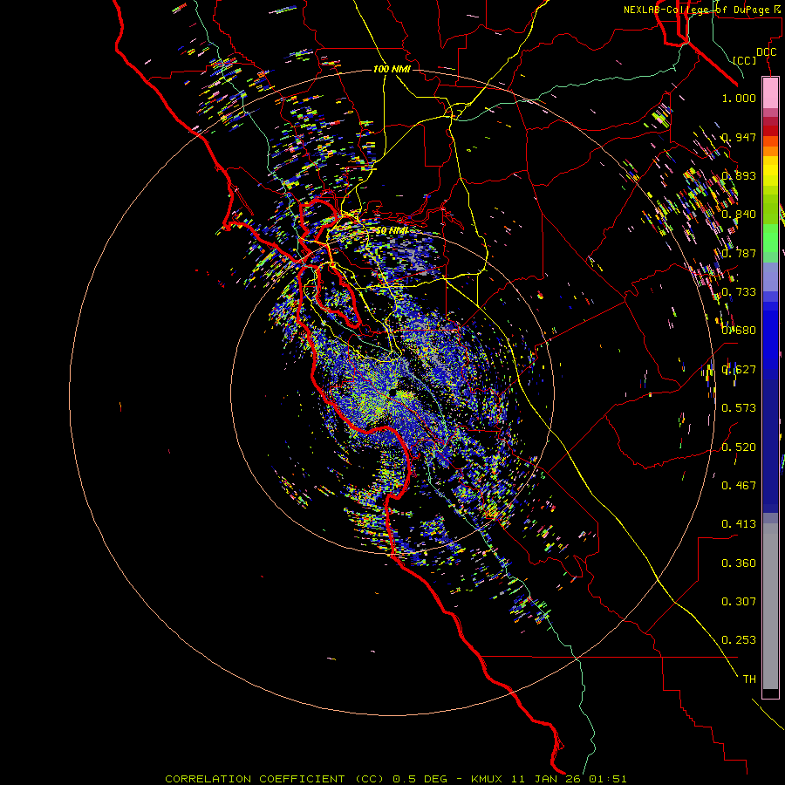Select the 0.787 legend value

click(739, 253)
